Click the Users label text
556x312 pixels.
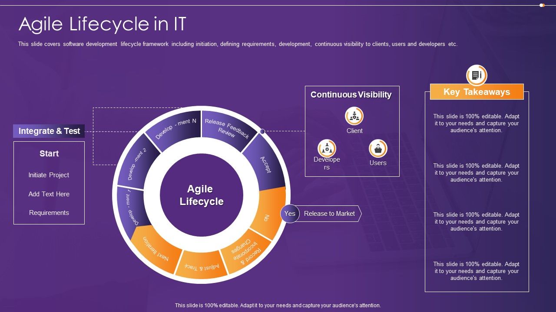378,163
